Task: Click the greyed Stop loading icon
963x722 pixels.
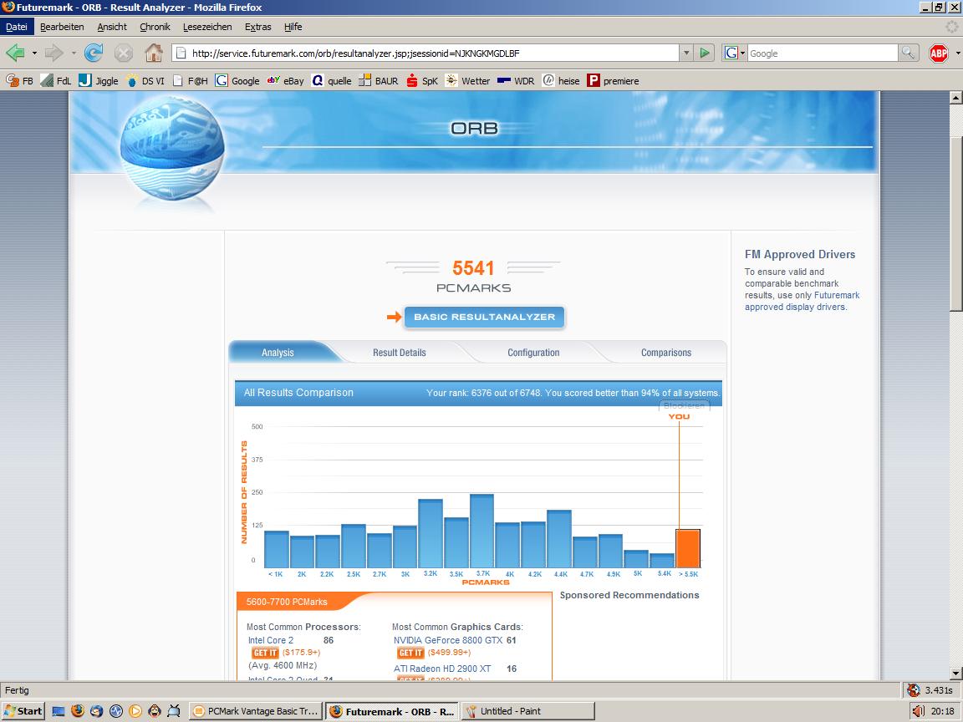Action: [x=124, y=53]
